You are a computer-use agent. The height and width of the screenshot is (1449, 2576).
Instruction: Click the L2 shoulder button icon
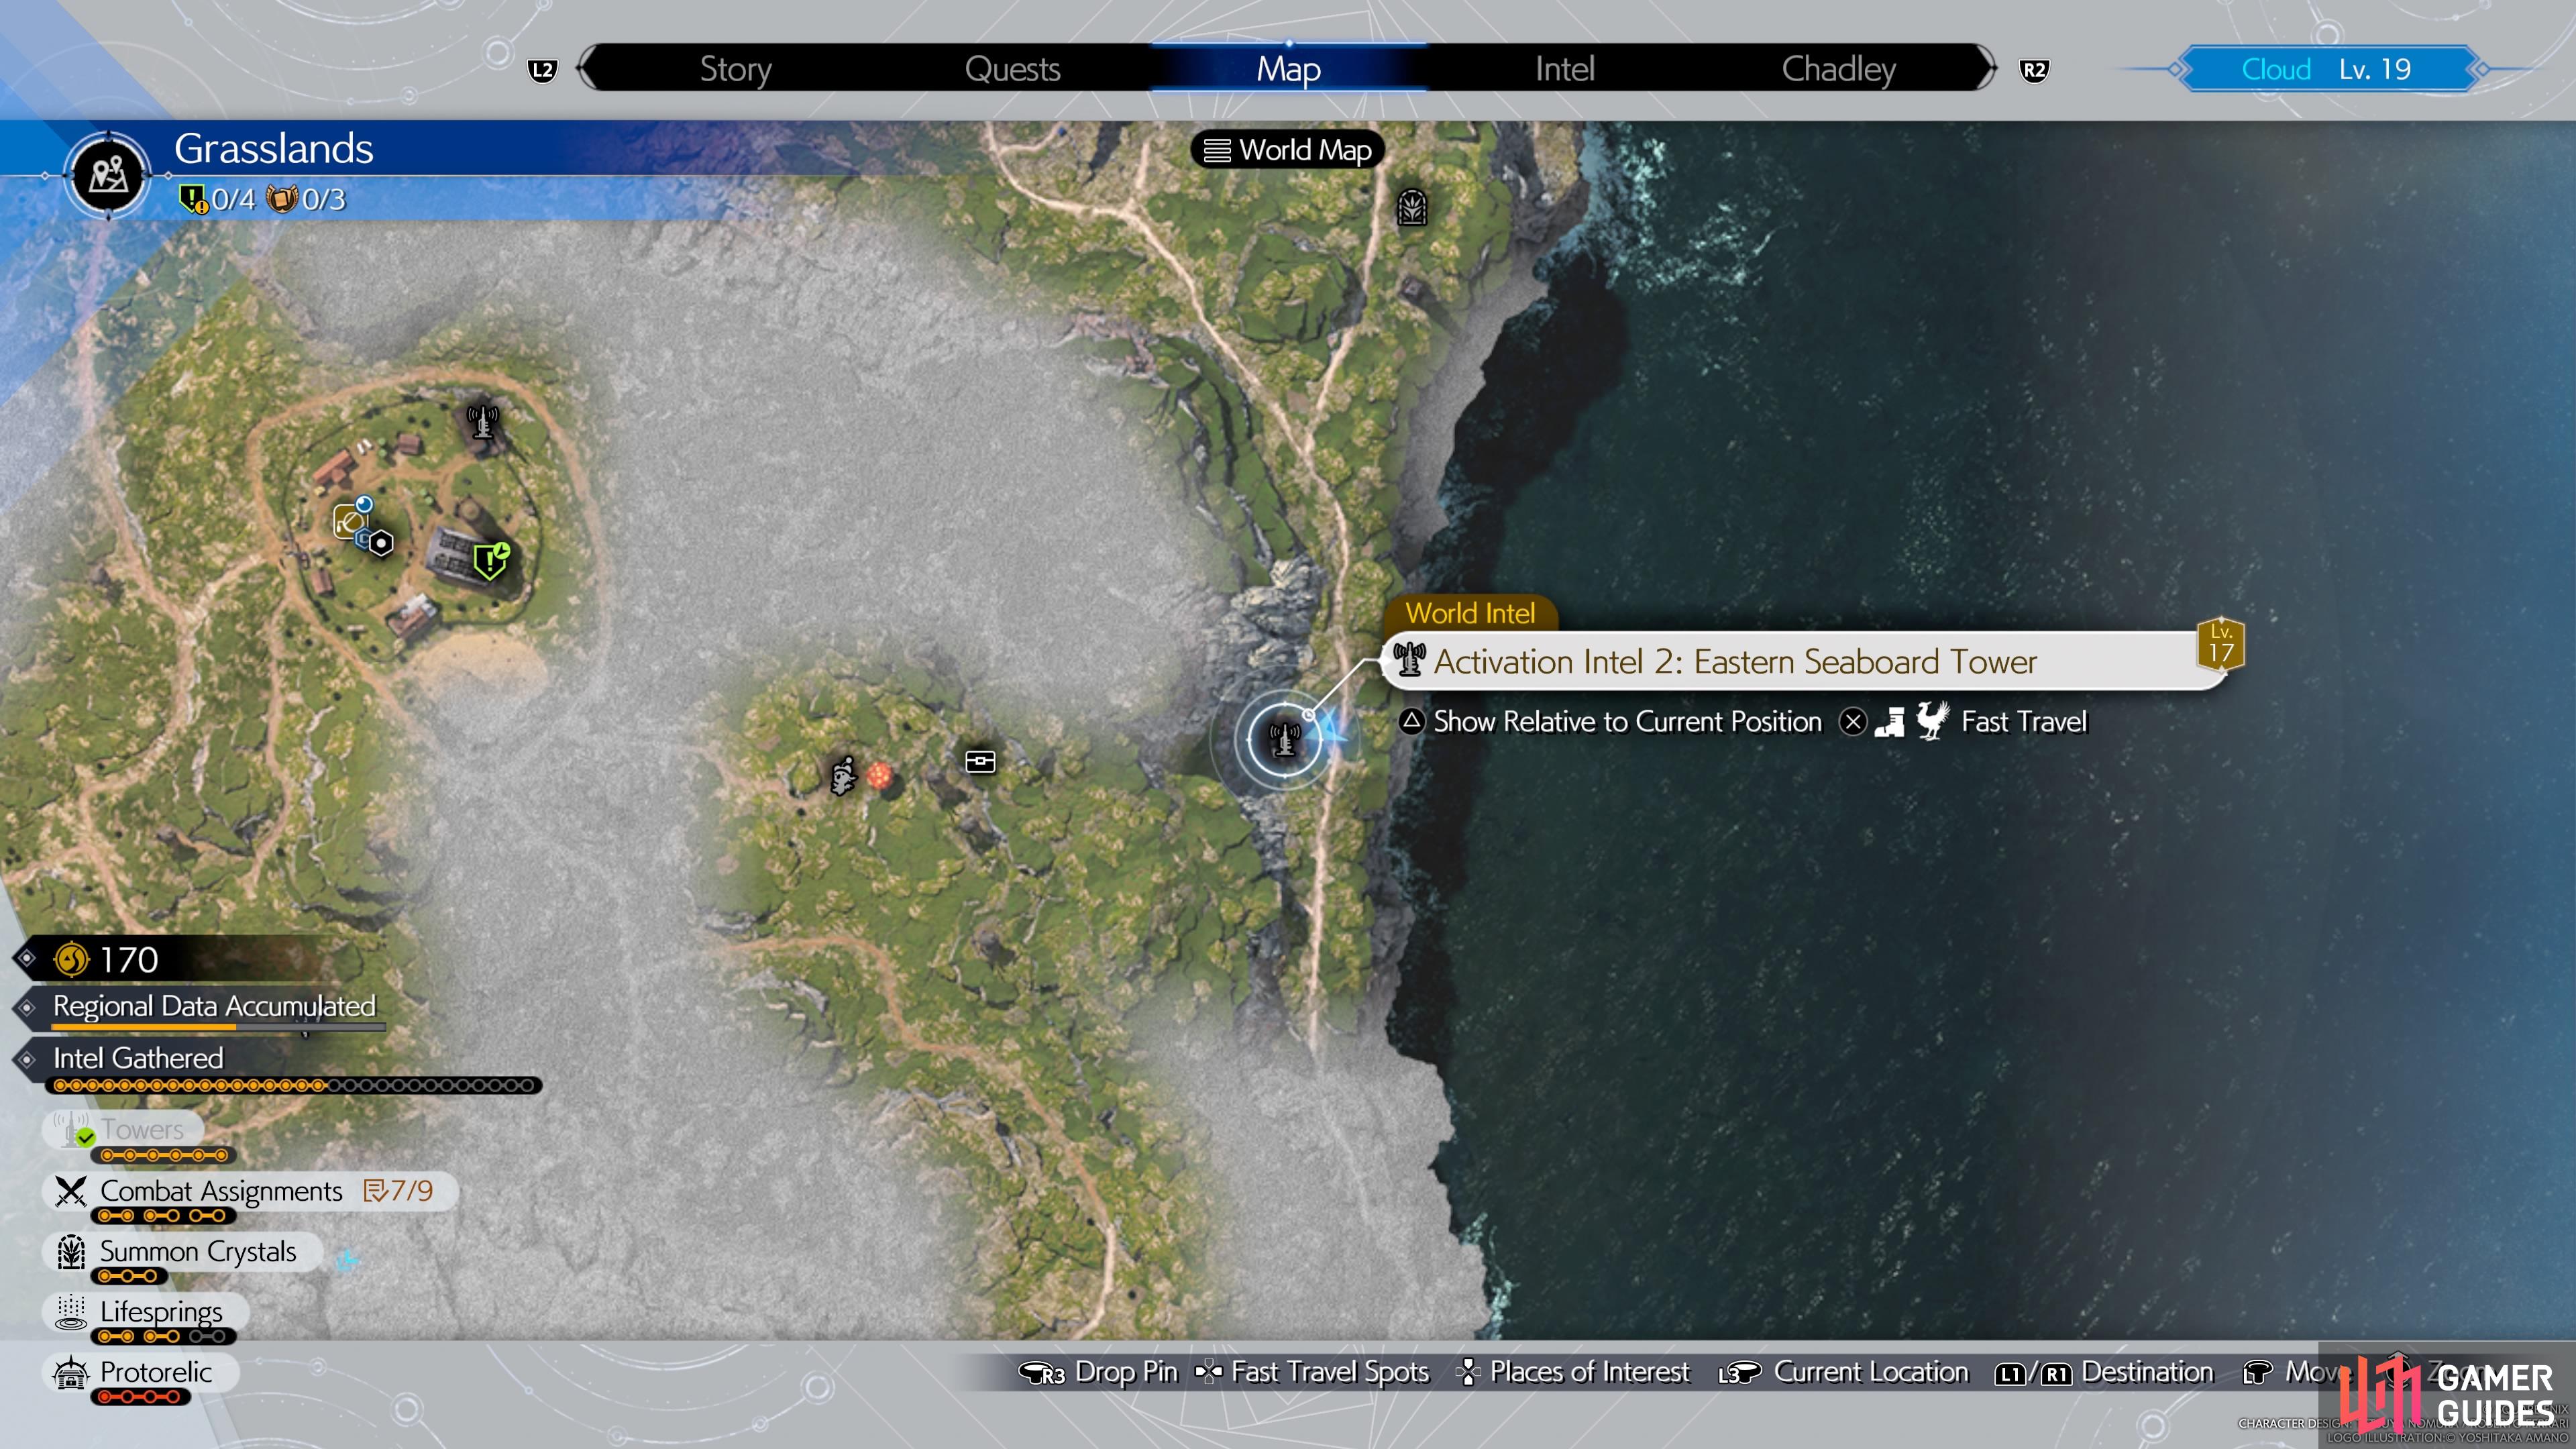542,70
